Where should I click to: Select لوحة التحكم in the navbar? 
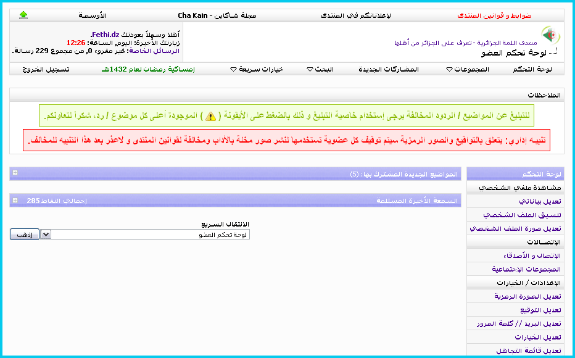tap(532, 69)
